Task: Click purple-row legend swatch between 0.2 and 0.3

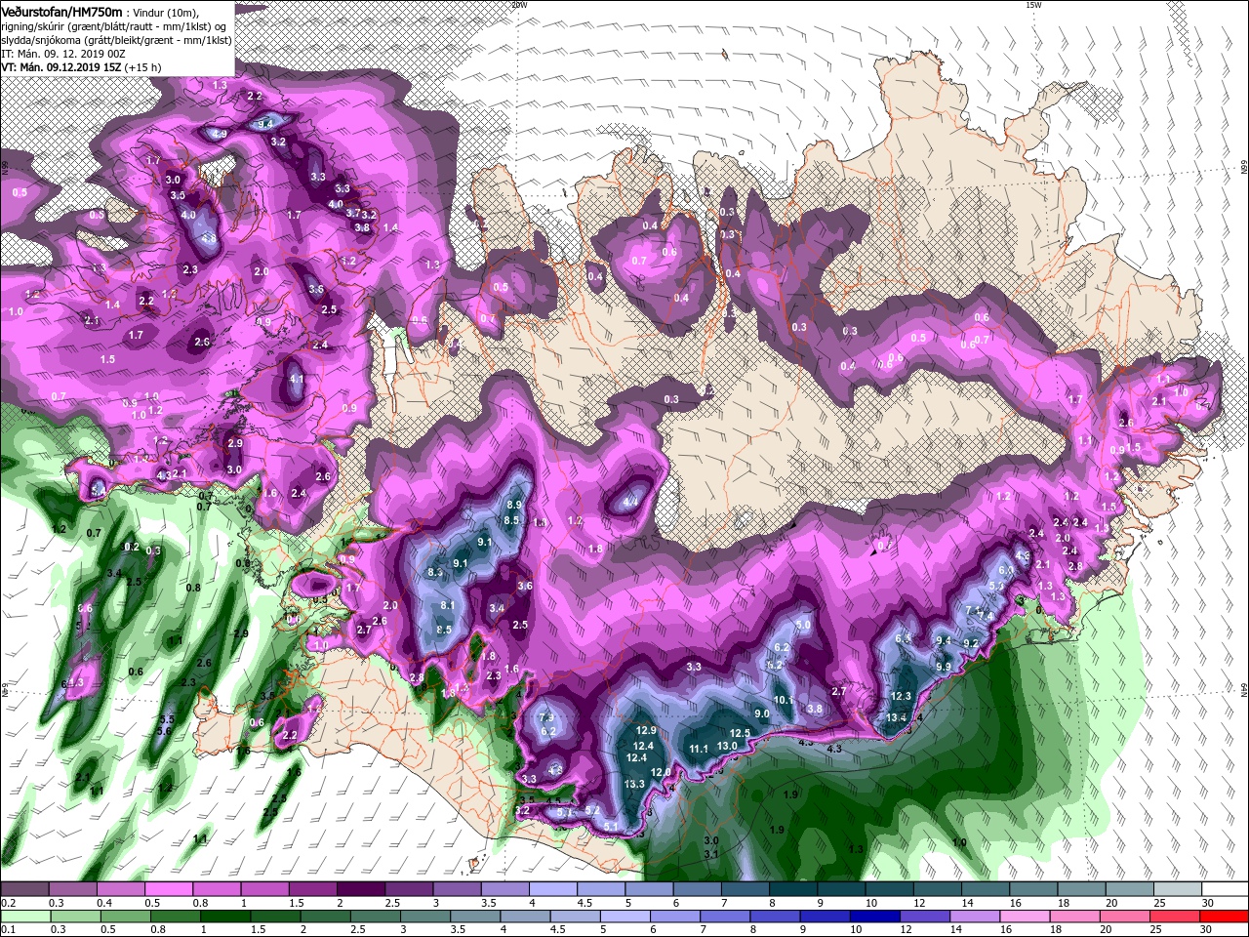Action: [x=24, y=890]
